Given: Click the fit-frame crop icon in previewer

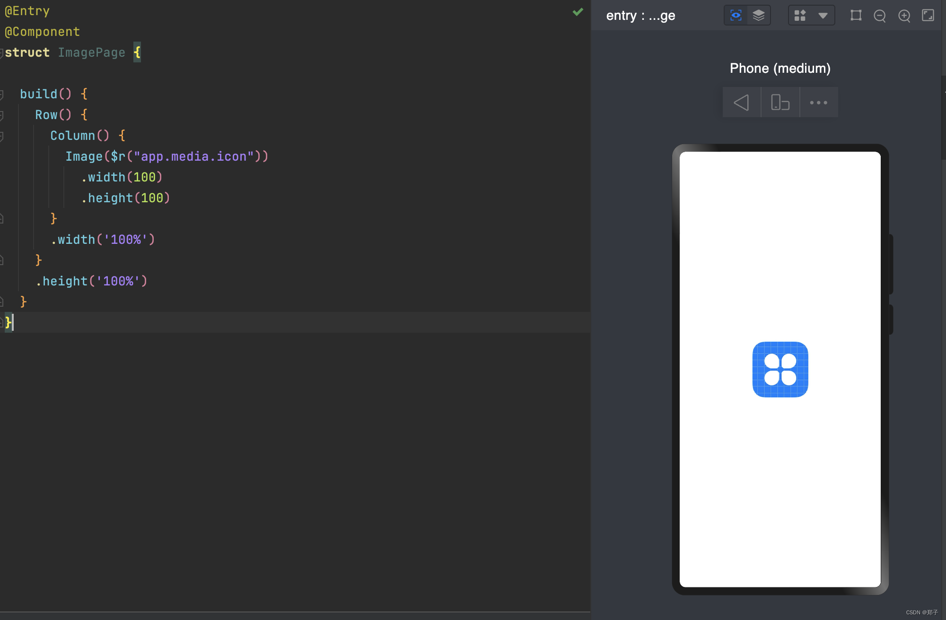Looking at the screenshot, I should click(856, 16).
